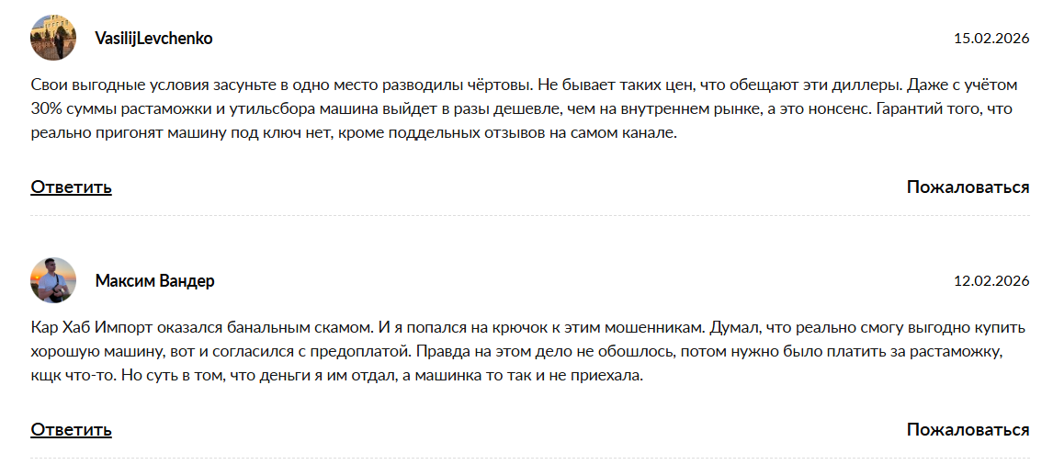1053x476 pixels.
Task: Click "30%" in VasilijLevchenko's comment text
Action: 48,109
